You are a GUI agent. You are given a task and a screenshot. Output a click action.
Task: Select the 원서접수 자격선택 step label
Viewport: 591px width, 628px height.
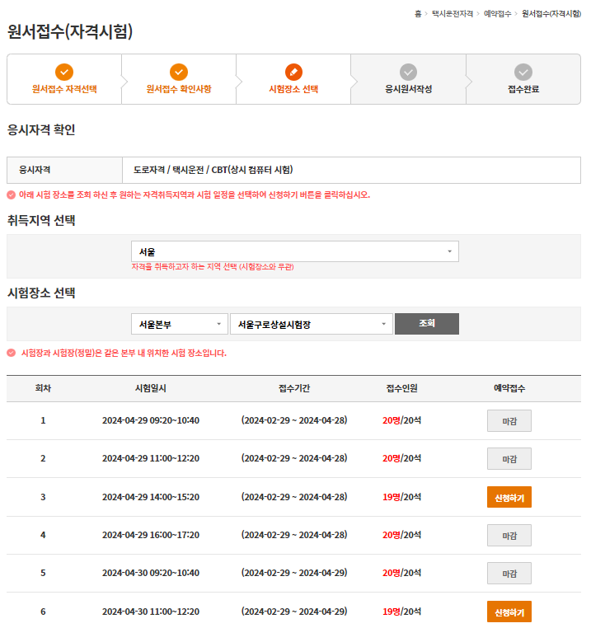click(64, 89)
